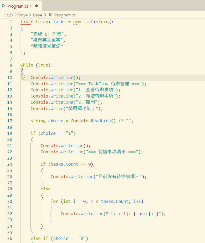Click the tasks[i] expression on line 32
The image size is (205, 243).
146,214
